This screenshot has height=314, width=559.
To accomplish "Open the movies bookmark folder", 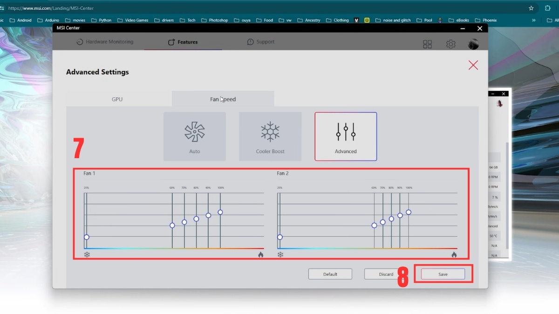I will coord(76,20).
